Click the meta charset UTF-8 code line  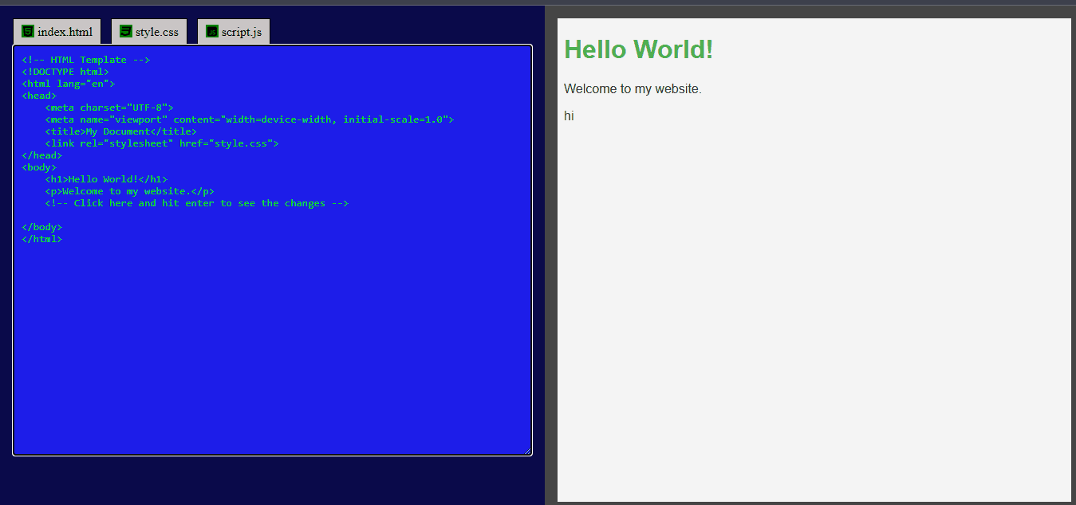click(x=109, y=108)
